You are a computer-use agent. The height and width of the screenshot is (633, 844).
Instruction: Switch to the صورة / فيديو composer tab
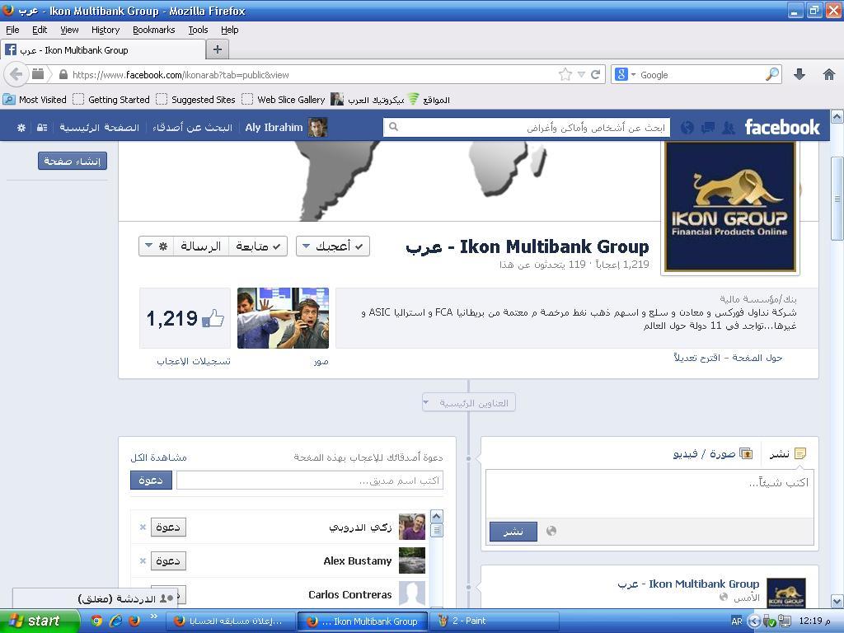tap(712, 454)
